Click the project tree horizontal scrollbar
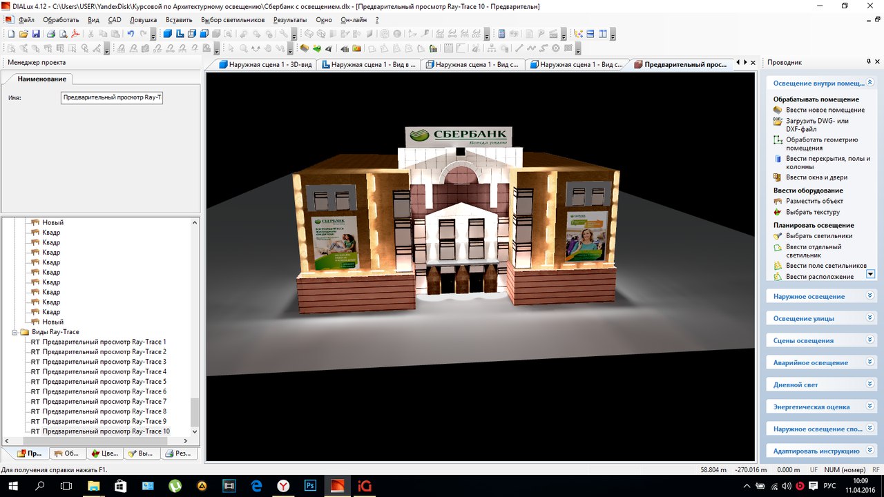This screenshot has width=884, height=497. (96, 440)
